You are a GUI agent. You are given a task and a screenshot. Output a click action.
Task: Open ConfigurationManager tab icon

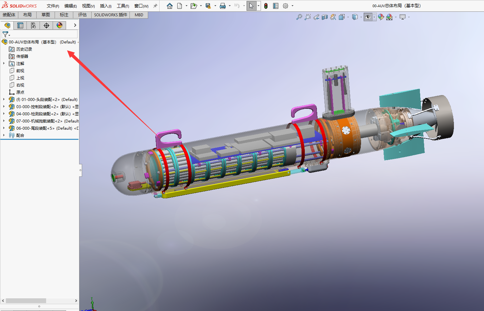click(x=33, y=25)
